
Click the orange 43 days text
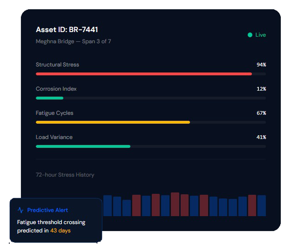click(61, 231)
